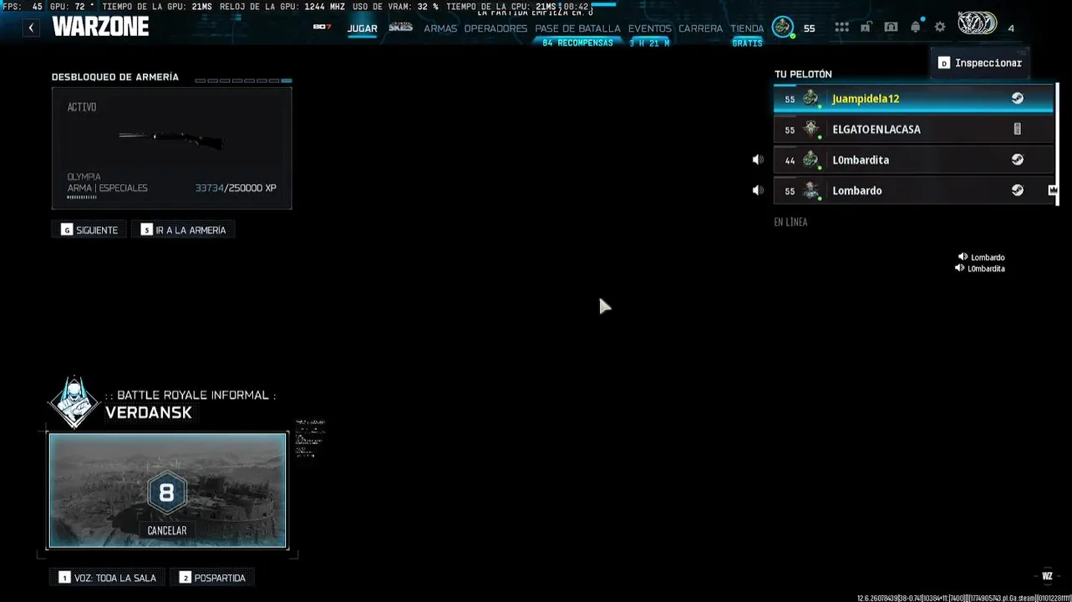Go back using the top-left arrow
The image size is (1072, 602).
pyautogui.click(x=31, y=28)
